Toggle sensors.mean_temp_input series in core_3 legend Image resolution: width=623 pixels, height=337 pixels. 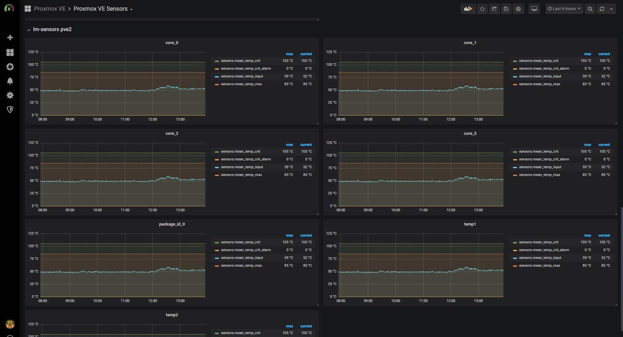(540, 167)
